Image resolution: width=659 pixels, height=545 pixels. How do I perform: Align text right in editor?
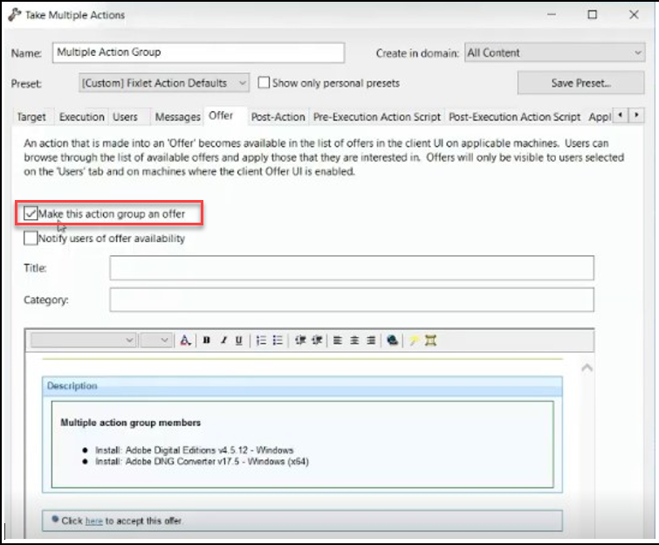pyautogui.click(x=371, y=341)
